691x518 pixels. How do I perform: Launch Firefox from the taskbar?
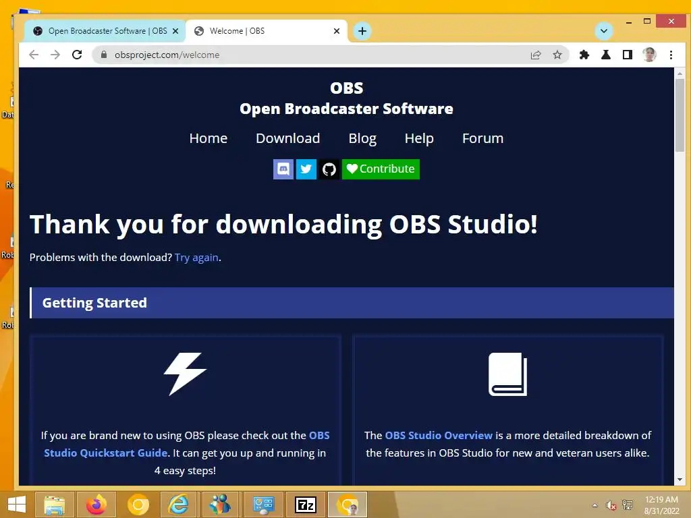tap(96, 505)
